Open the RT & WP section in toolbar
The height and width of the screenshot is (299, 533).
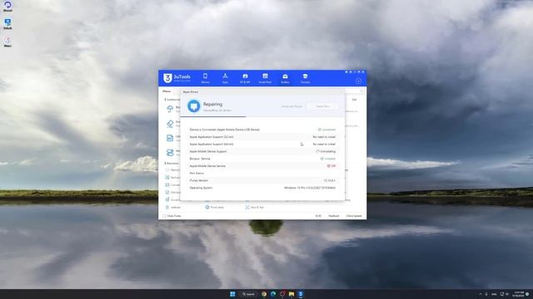(x=245, y=78)
